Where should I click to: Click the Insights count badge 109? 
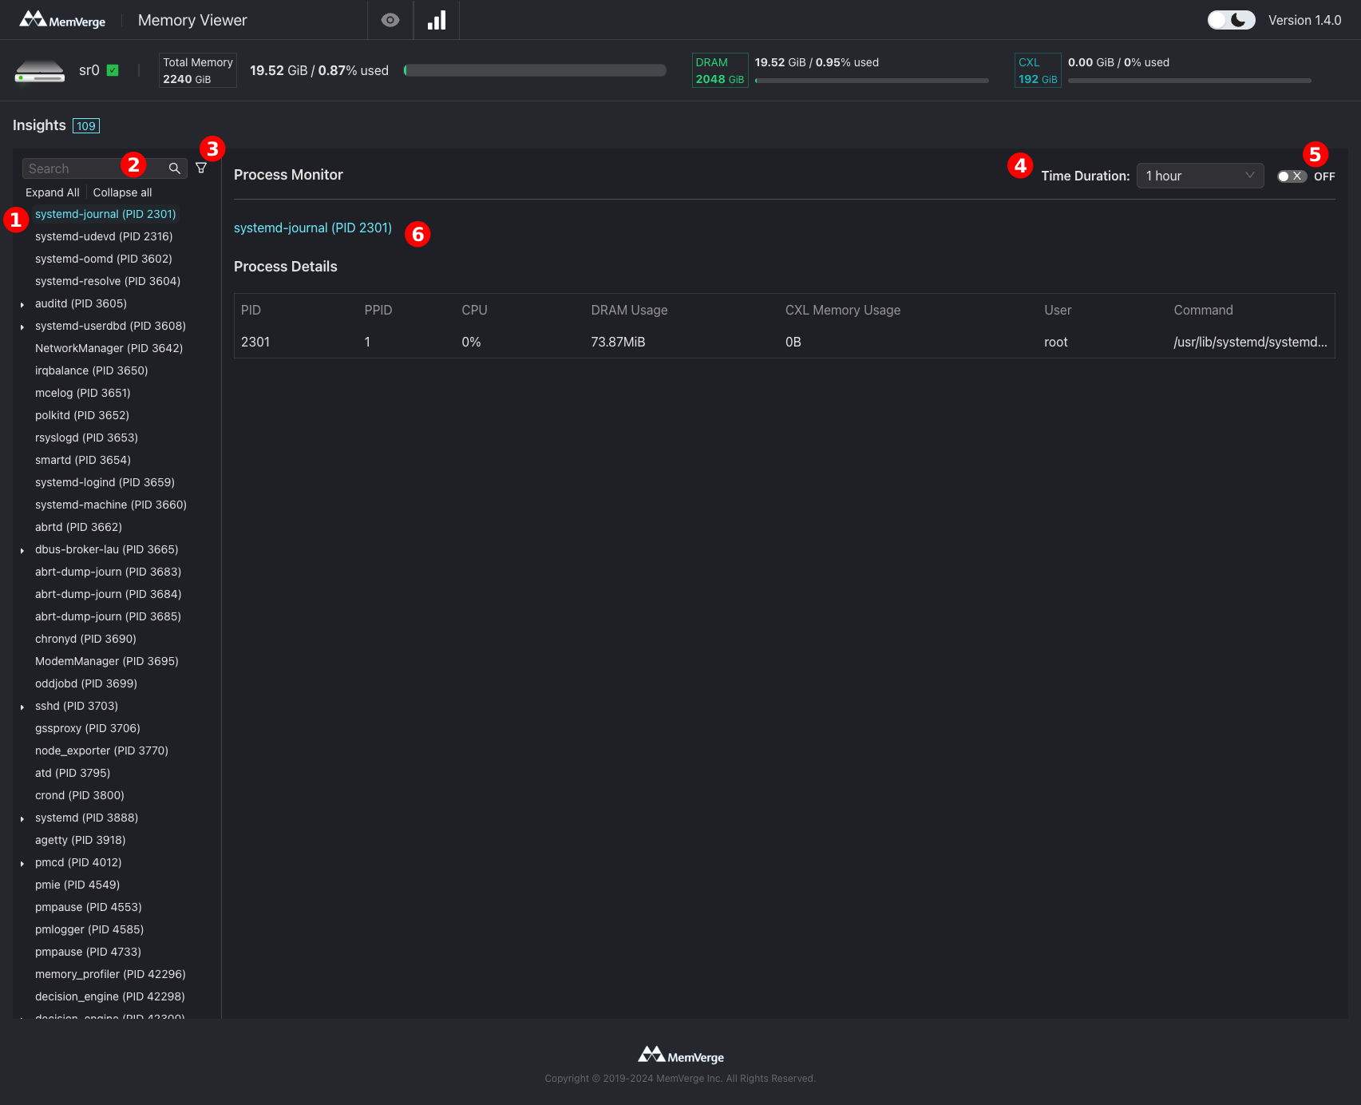[x=86, y=126]
